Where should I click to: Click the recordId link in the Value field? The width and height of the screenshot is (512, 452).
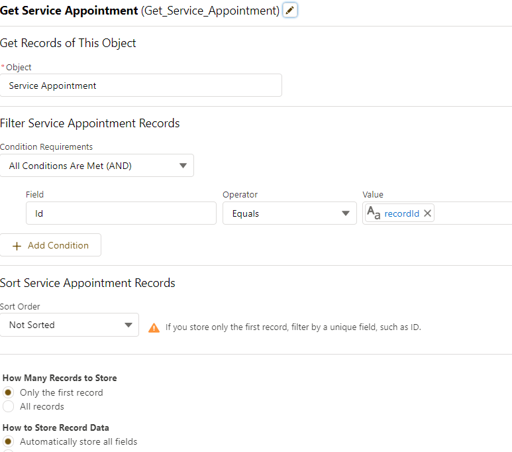[401, 213]
